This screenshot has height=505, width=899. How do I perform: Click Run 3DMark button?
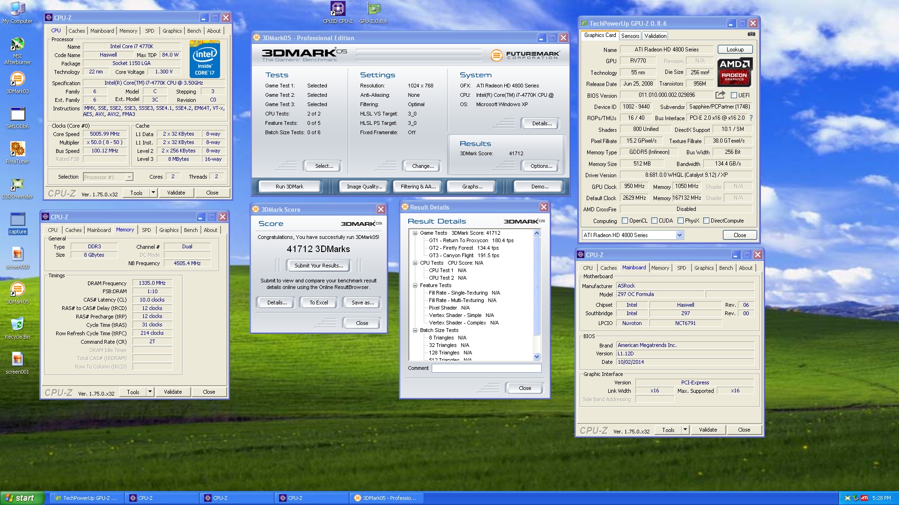(x=289, y=187)
